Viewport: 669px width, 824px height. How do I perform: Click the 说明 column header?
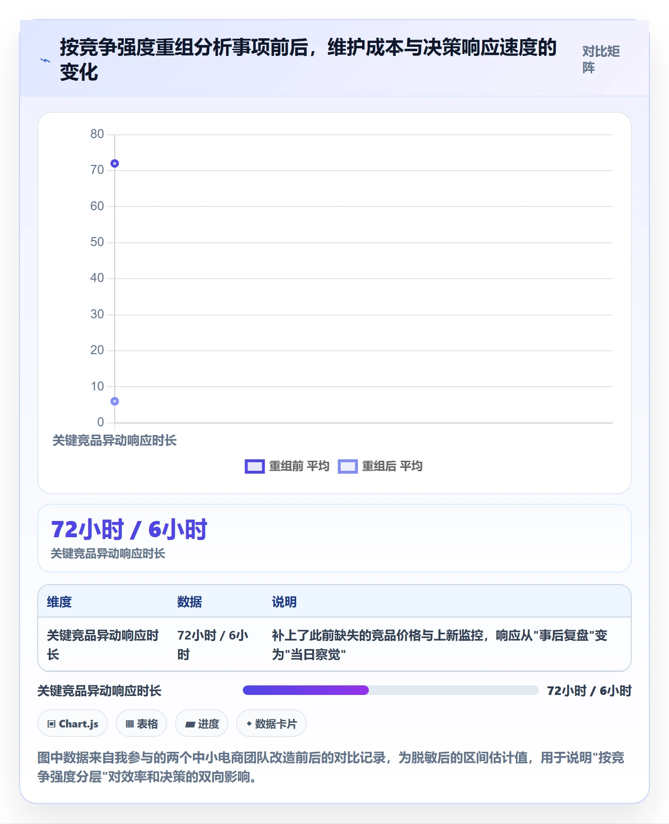284,602
